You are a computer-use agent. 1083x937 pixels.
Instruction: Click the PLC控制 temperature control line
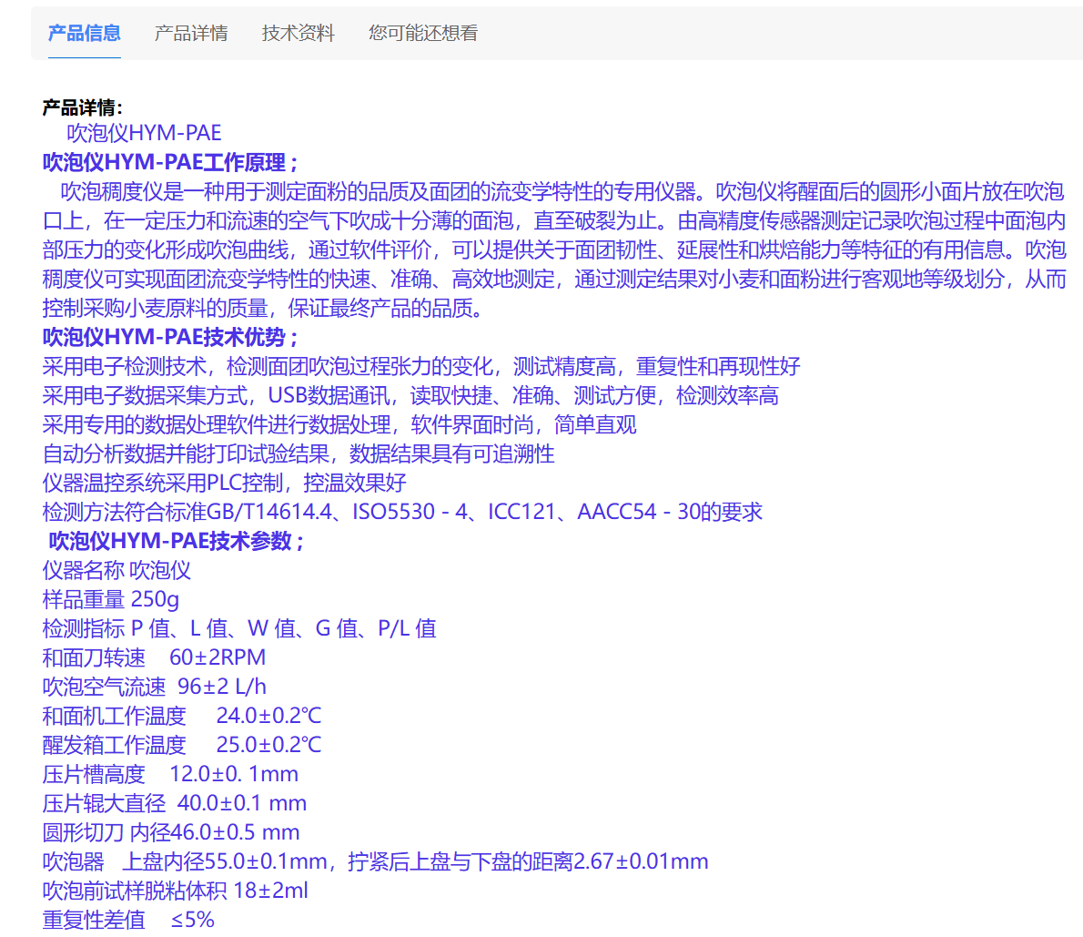[x=224, y=483]
